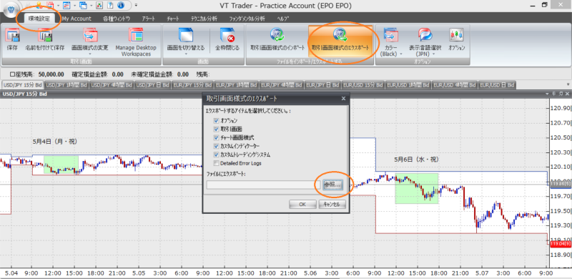This screenshot has width=572, height=279.
Task: Click the 取引画面様式のインポート import icon
Action: pos(277,36)
